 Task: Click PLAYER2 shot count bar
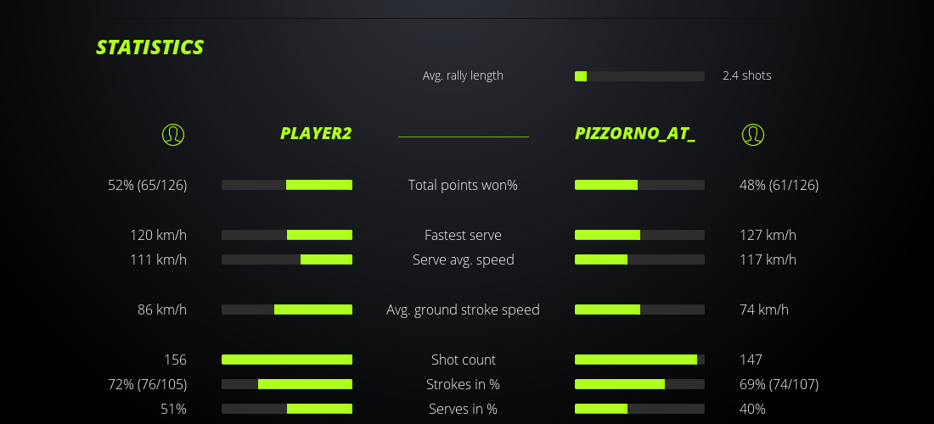tap(287, 360)
